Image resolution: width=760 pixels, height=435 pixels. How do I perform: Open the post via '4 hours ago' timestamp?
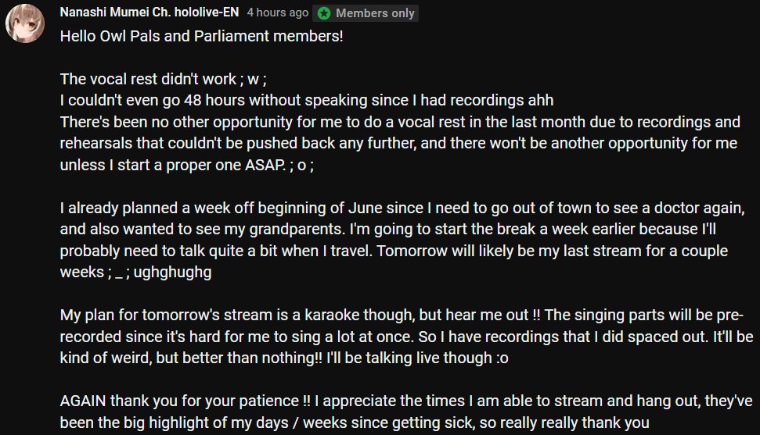click(277, 13)
